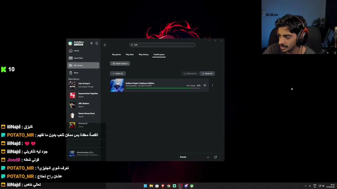This screenshot has width=337, height=189.
Task: Click the search field containing 'holl'
Action: (162, 45)
